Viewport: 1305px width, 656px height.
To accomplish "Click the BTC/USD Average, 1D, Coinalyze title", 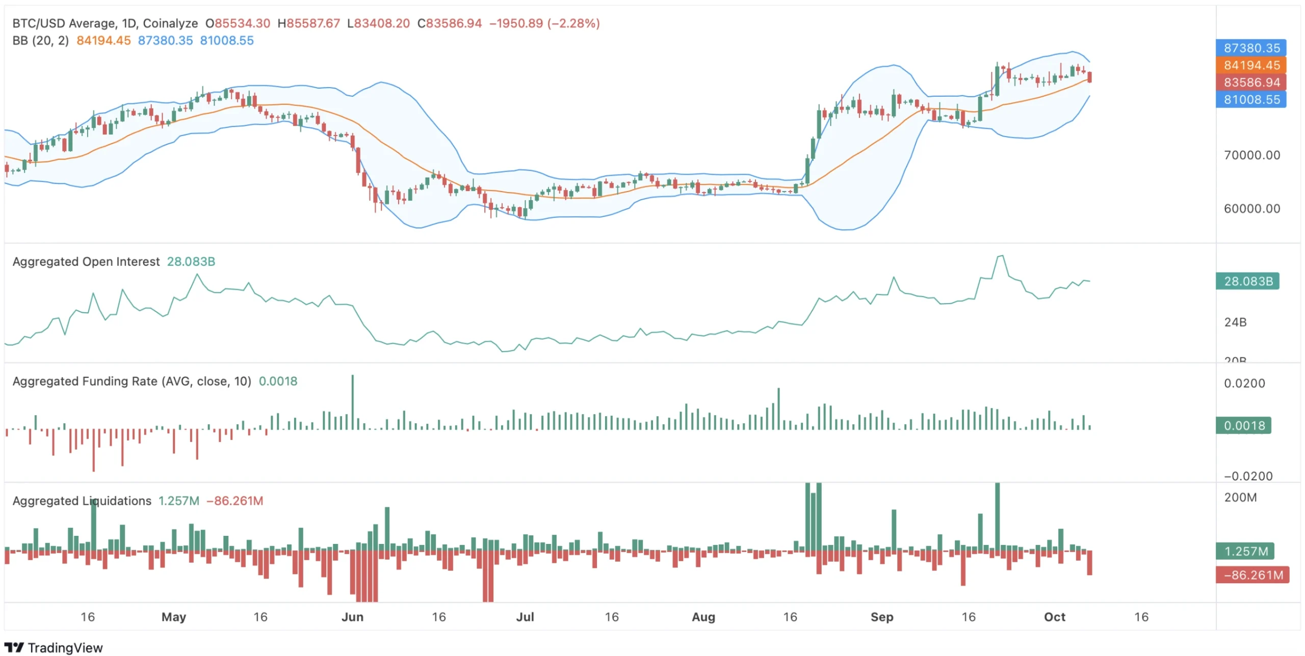I will click(105, 23).
